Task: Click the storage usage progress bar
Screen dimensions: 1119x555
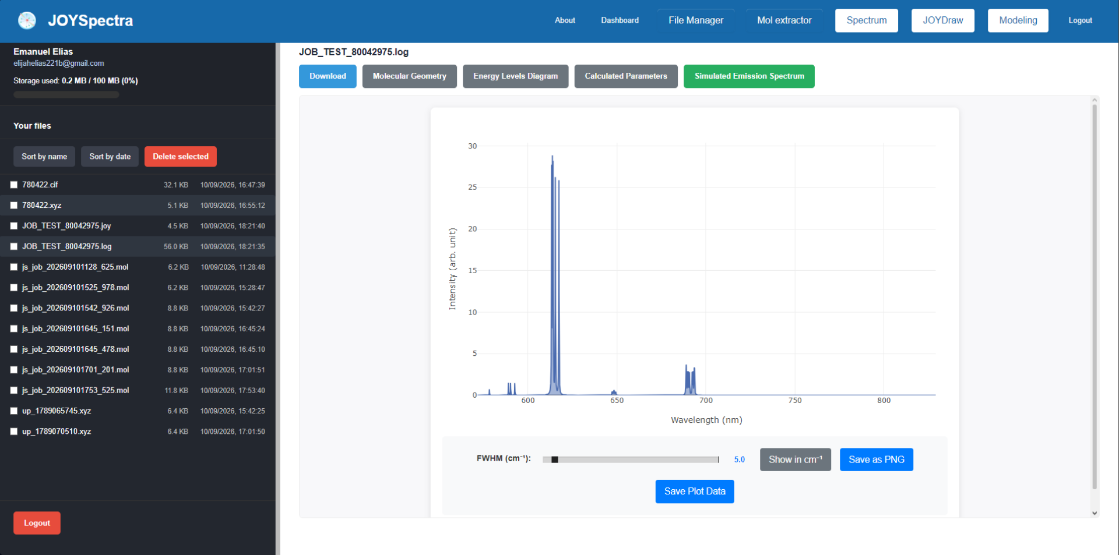Action: 66,94
